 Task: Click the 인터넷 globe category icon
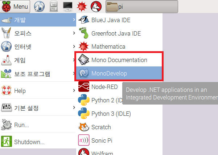7,46
